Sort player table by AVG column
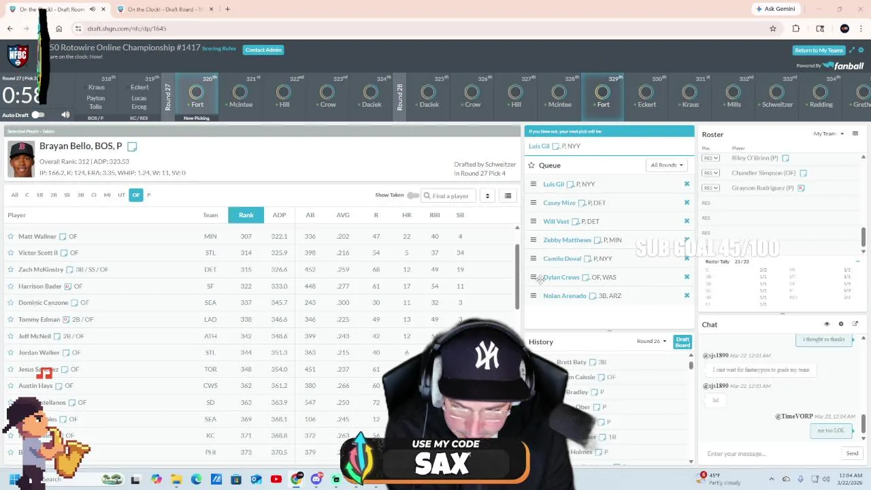871x490 pixels. (x=343, y=215)
